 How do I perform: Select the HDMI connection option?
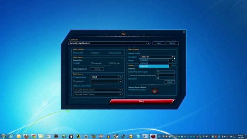pyautogui.click(x=74, y=63)
